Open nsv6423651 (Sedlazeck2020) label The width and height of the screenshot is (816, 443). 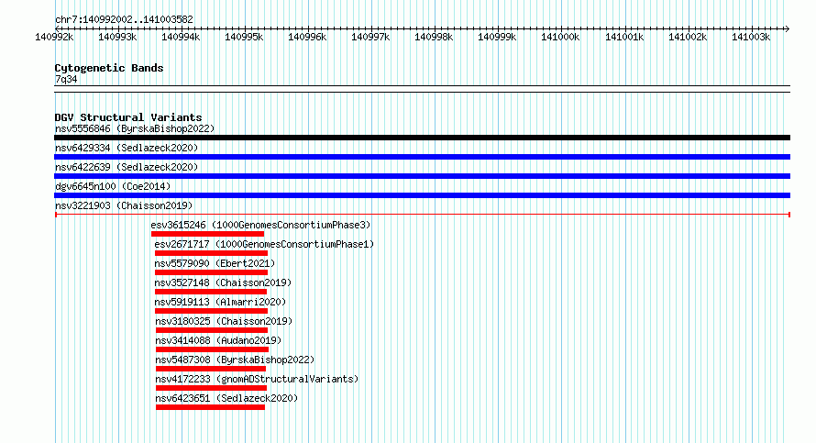pos(226,398)
